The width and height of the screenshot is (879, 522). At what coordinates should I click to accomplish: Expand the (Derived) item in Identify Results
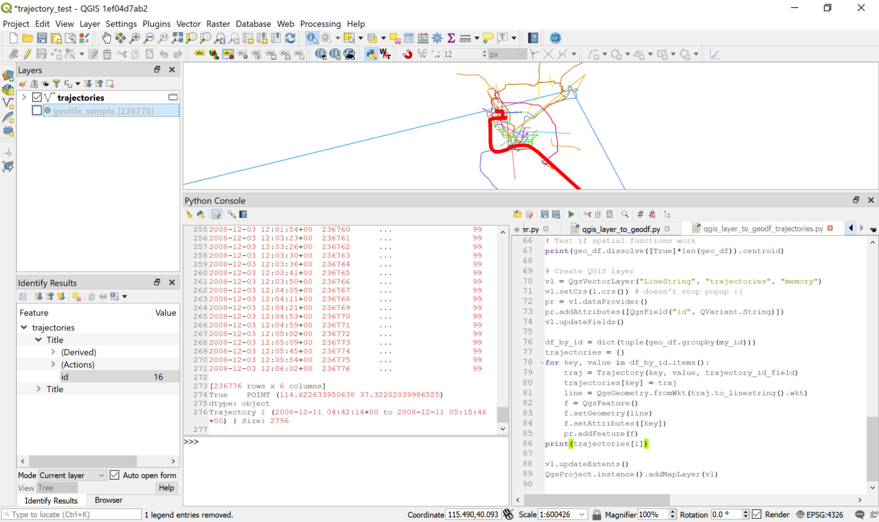53,352
